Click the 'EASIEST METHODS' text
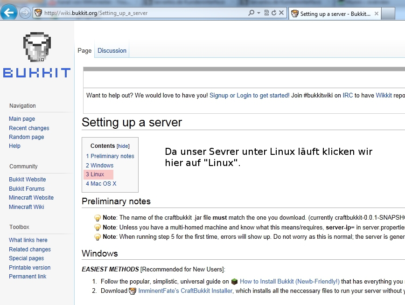The height and width of the screenshot is (305, 405). [110, 270]
